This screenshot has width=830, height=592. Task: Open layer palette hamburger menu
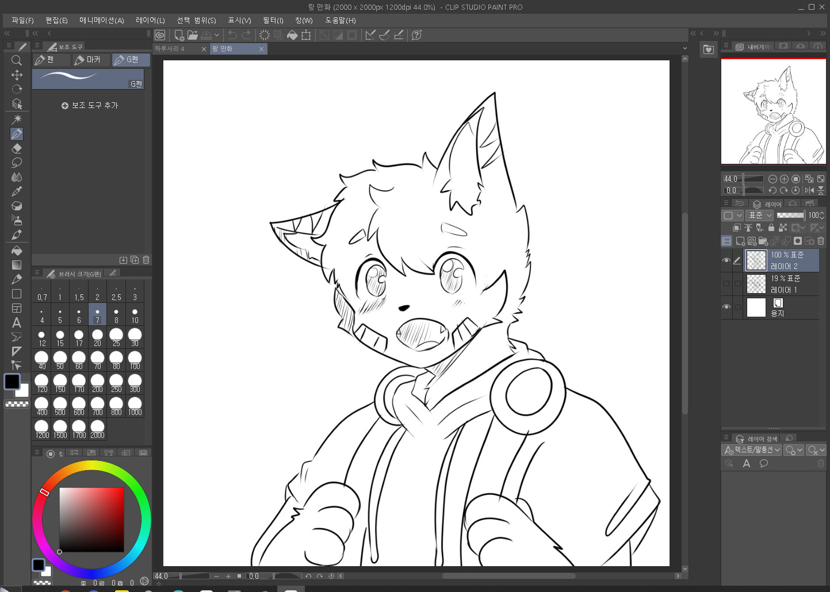click(726, 203)
